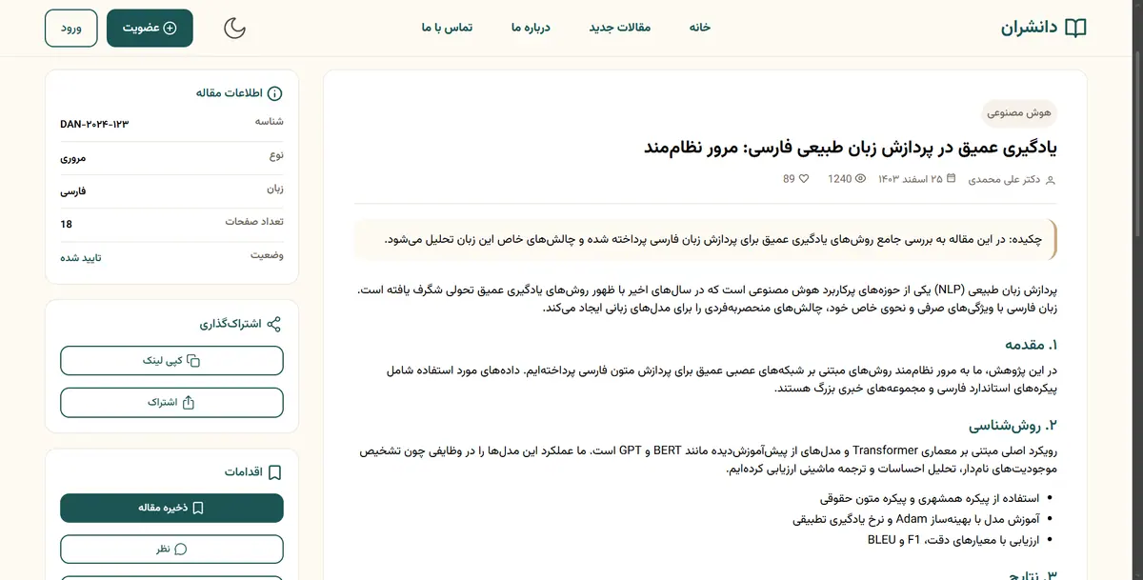Click the author person icon

point(1051,179)
